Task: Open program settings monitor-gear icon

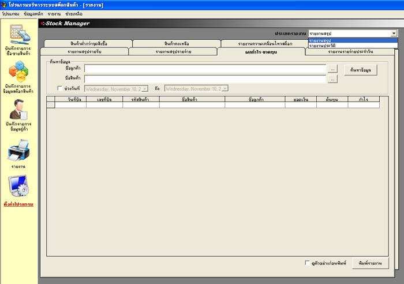Action: point(18,186)
